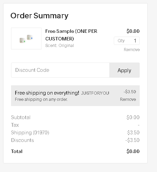Viewport: 157px width, 172px height.
Task: Remove the Free Sample item from order
Action: click(x=132, y=50)
